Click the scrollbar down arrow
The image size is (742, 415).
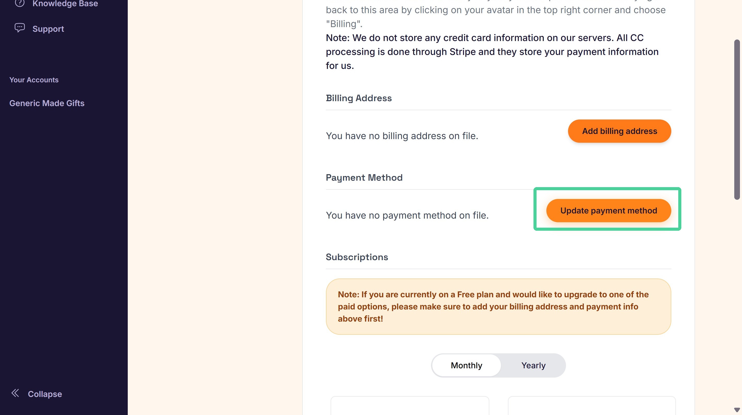[737, 410]
